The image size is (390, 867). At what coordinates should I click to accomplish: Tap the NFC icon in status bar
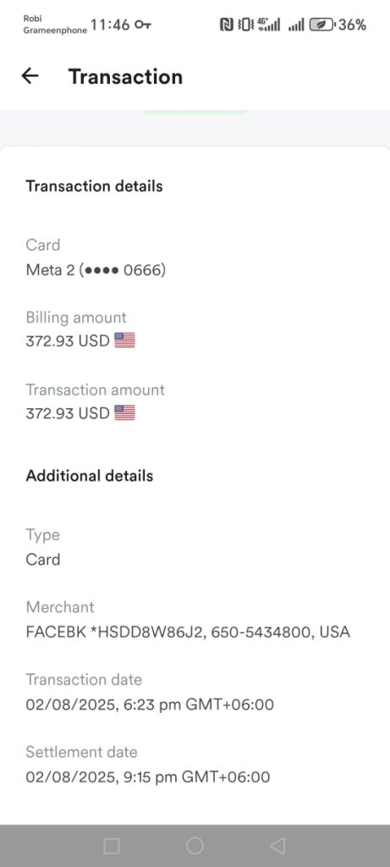(x=227, y=25)
